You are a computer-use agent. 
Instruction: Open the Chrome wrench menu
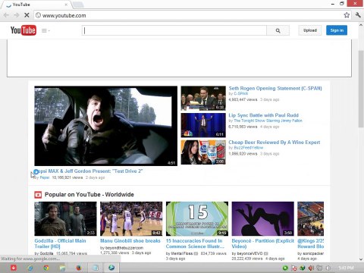[358, 15]
